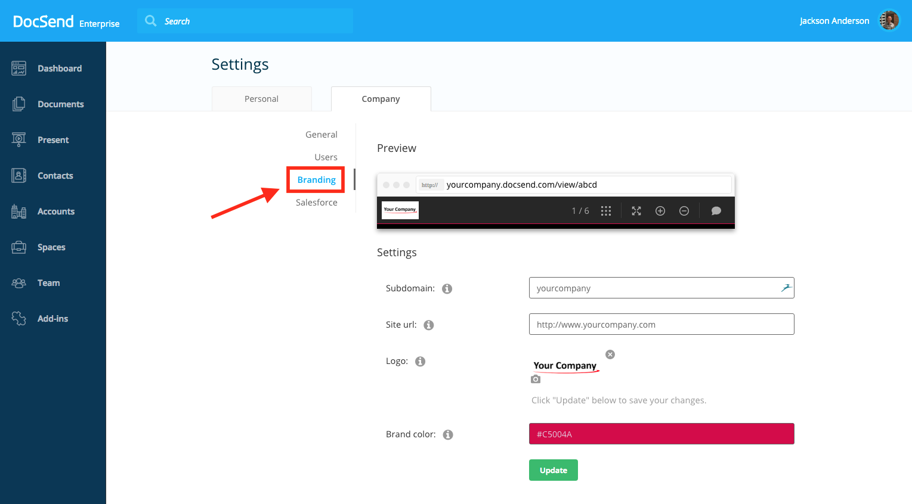Select the Branding settings section
The height and width of the screenshot is (504, 912).
point(317,180)
